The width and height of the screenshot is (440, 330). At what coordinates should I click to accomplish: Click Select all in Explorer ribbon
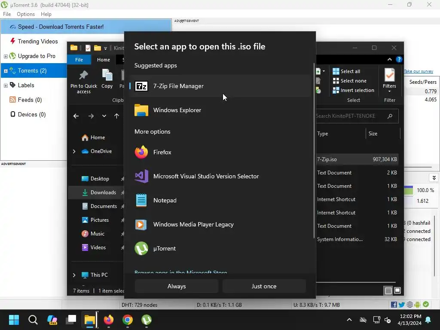click(x=346, y=71)
